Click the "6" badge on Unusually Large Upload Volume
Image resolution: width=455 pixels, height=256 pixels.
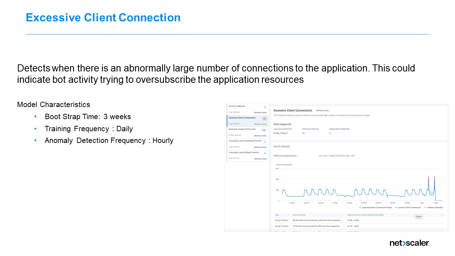(x=264, y=153)
